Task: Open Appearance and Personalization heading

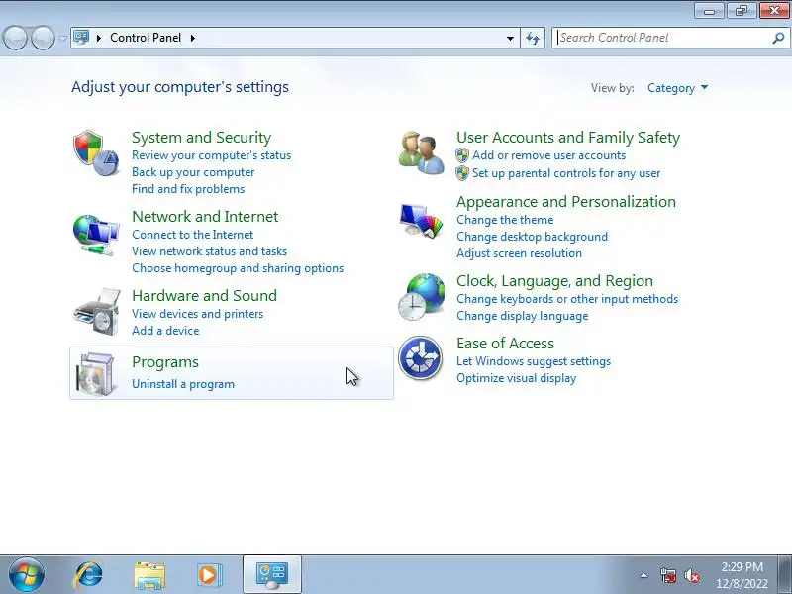Action: pos(565,202)
